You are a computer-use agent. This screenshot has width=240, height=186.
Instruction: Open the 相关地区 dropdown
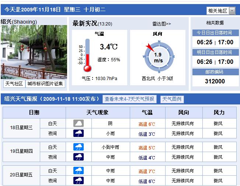[x=221, y=11]
